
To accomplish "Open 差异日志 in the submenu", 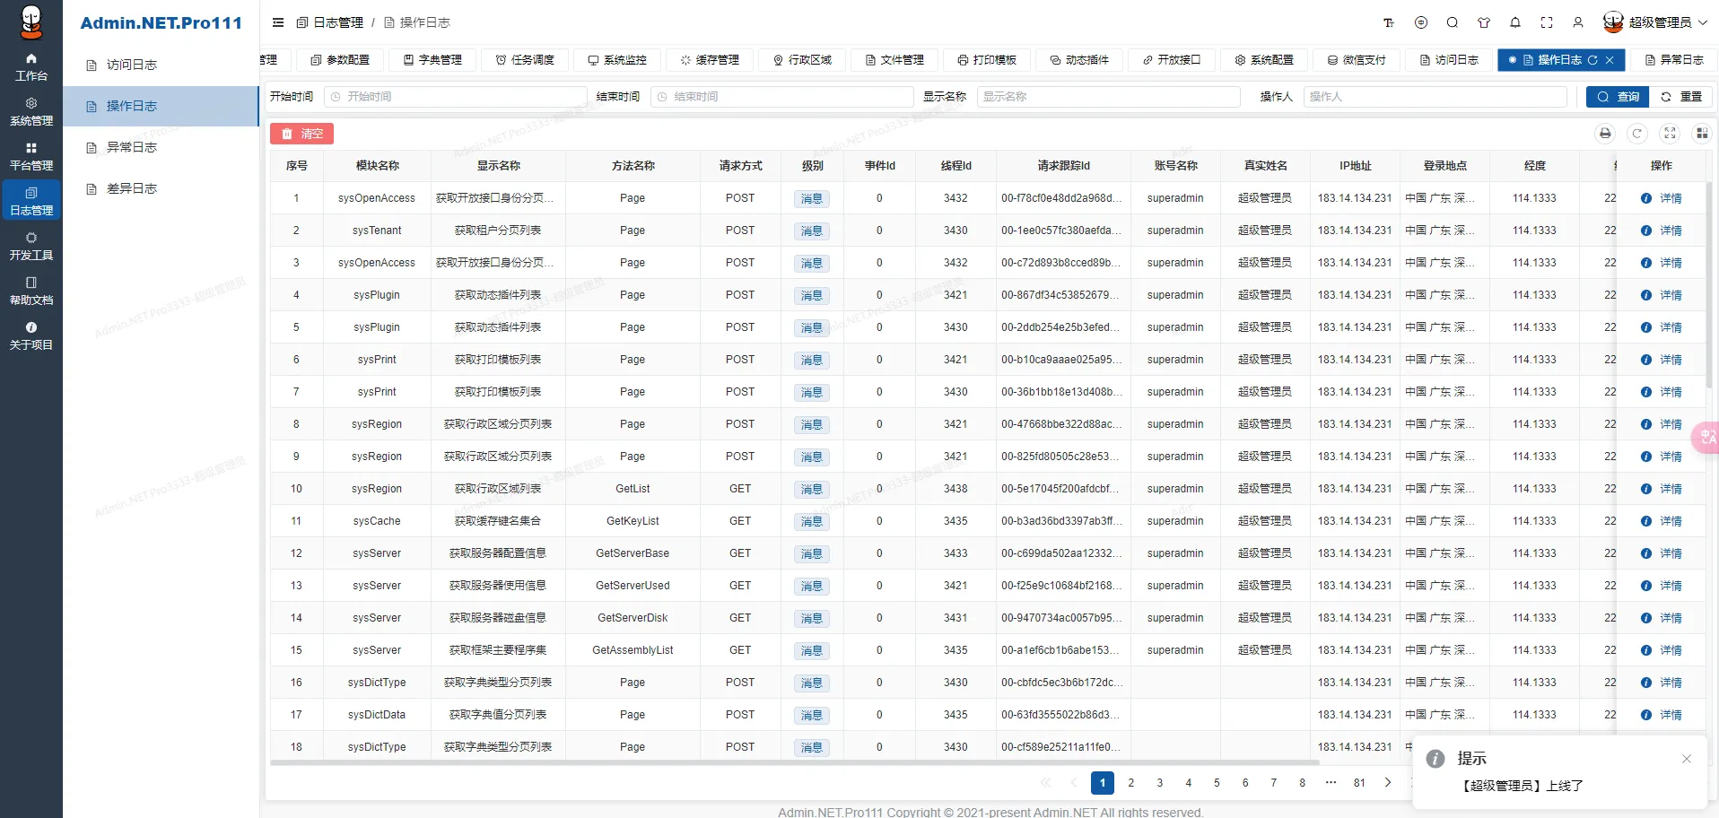I will click(161, 188).
